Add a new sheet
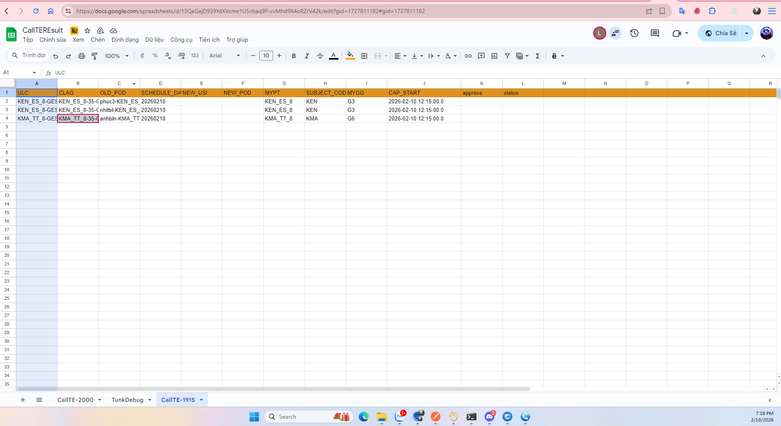The width and height of the screenshot is (781, 426). 23,400
